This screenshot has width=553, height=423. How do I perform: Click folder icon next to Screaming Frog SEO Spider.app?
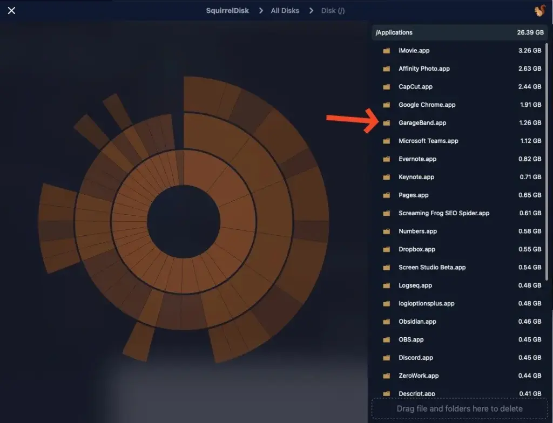387,213
